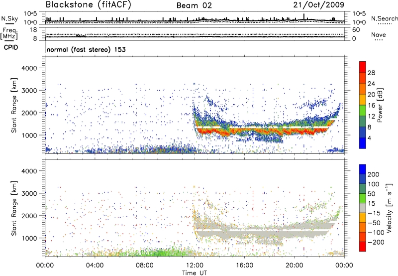Viewport: 398px width, 276px height.
Task: Click the '4000' tick on power panel
Action: pyautogui.click(x=29, y=68)
